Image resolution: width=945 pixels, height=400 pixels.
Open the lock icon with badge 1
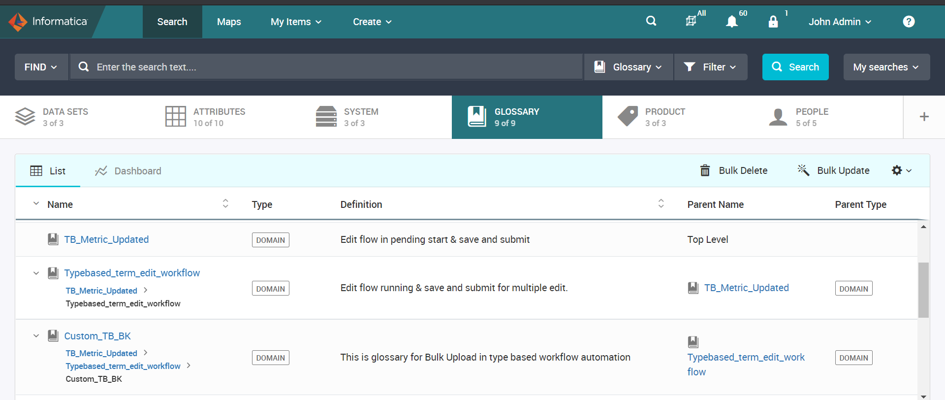[x=773, y=22]
